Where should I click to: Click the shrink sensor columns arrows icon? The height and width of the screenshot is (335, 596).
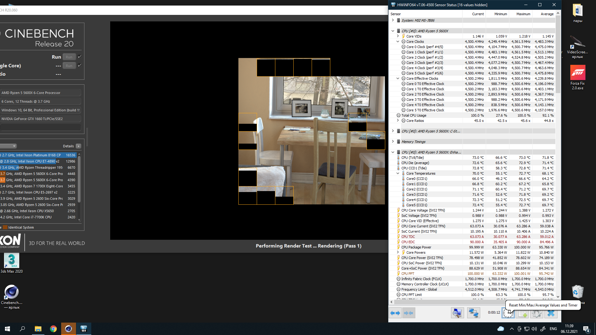point(409,313)
